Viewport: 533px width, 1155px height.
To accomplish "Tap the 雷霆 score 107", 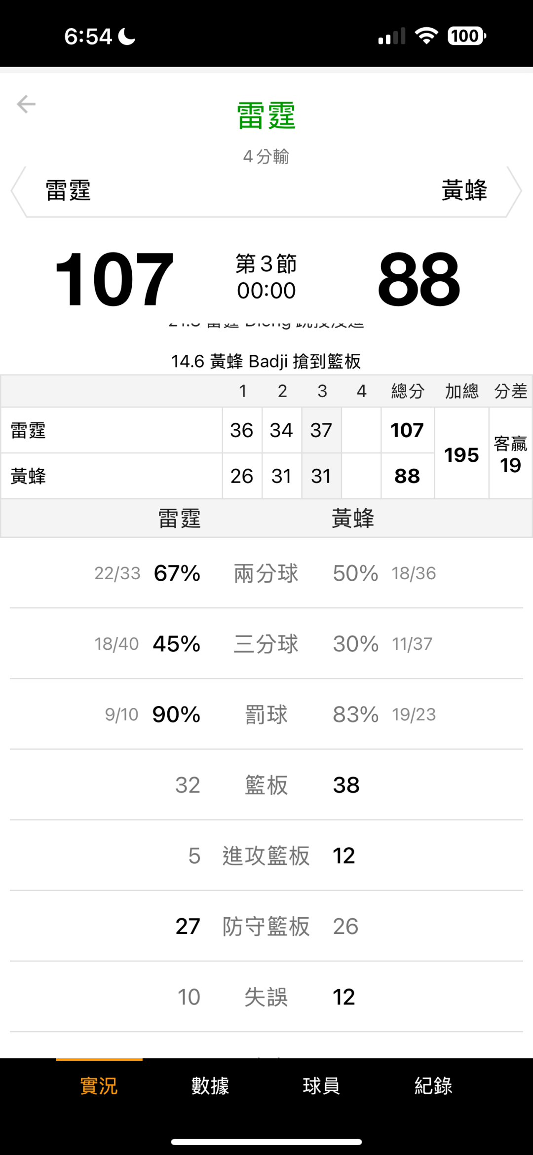I will click(x=114, y=279).
